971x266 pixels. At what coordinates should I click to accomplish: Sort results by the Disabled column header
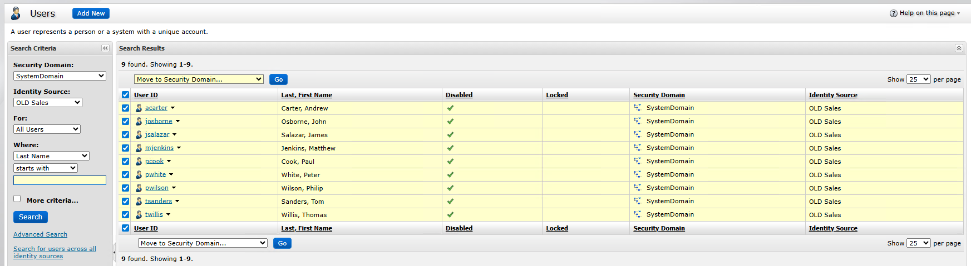(x=459, y=95)
